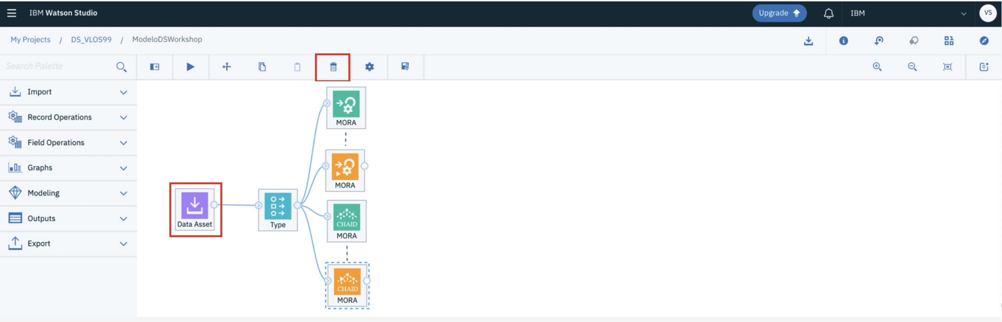Open the comments icon
This screenshot has width=1002, height=322.
pos(914,41)
